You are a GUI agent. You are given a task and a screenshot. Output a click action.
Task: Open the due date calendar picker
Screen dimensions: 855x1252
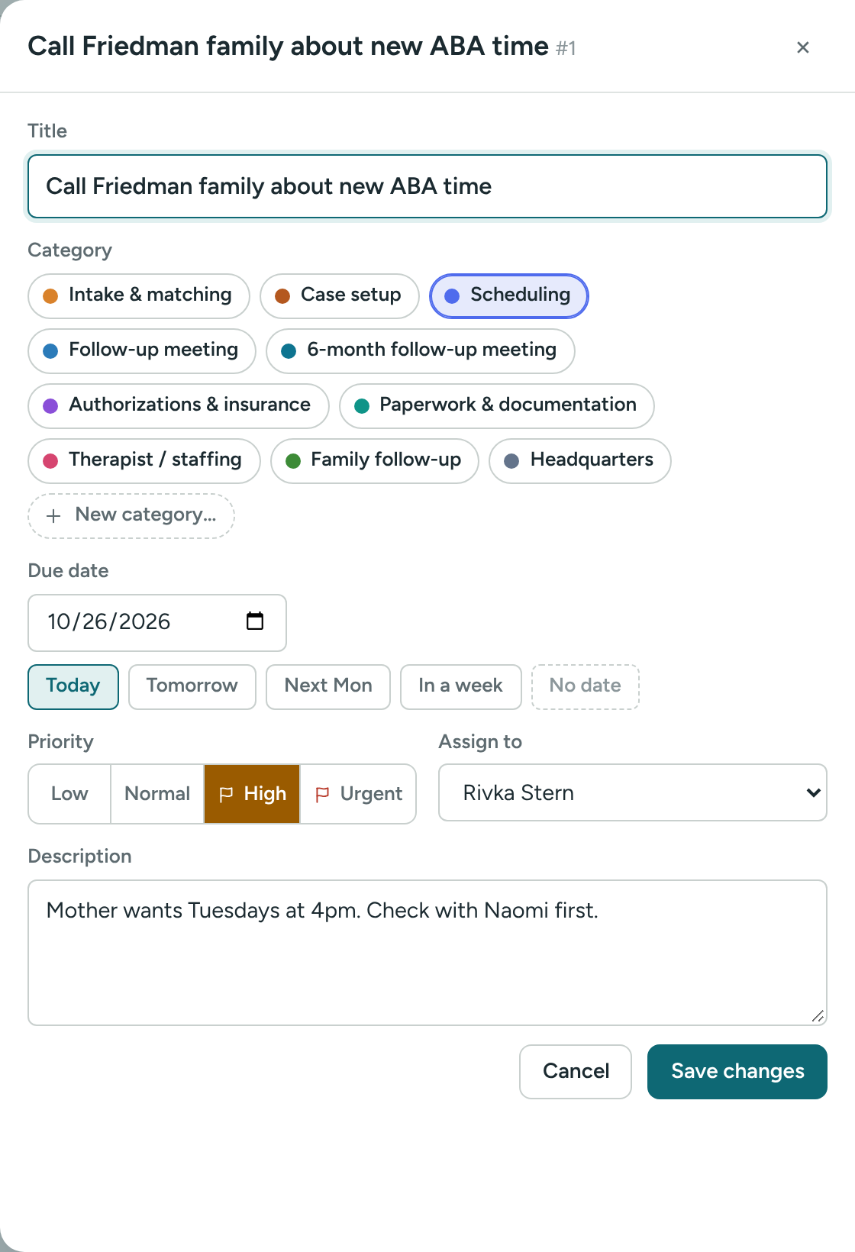[x=255, y=621]
